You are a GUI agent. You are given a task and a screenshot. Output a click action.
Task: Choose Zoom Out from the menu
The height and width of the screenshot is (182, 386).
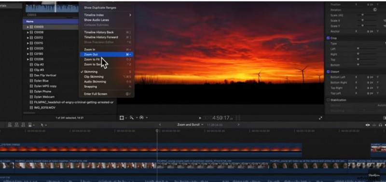(x=106, y=55)
